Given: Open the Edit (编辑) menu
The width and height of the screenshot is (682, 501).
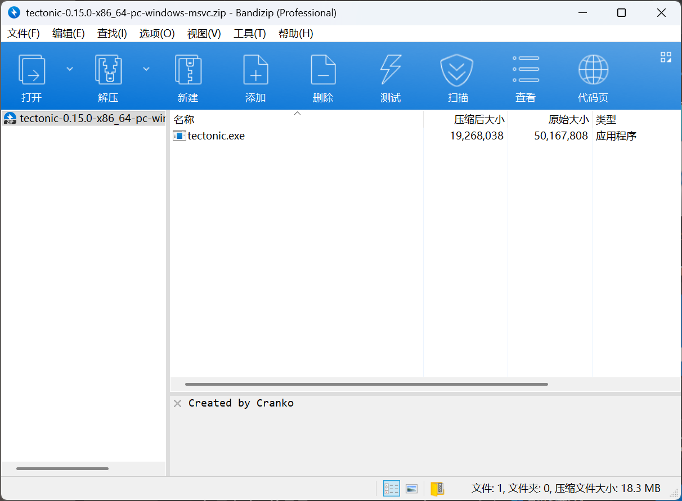Looking at the screenshot, I should 68,34.
